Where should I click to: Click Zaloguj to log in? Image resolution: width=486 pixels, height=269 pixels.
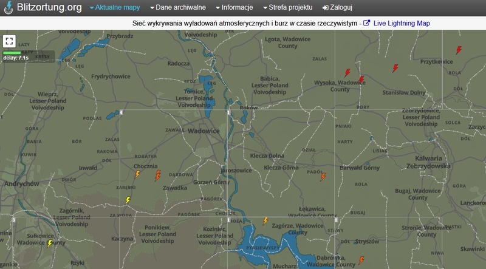337,8
